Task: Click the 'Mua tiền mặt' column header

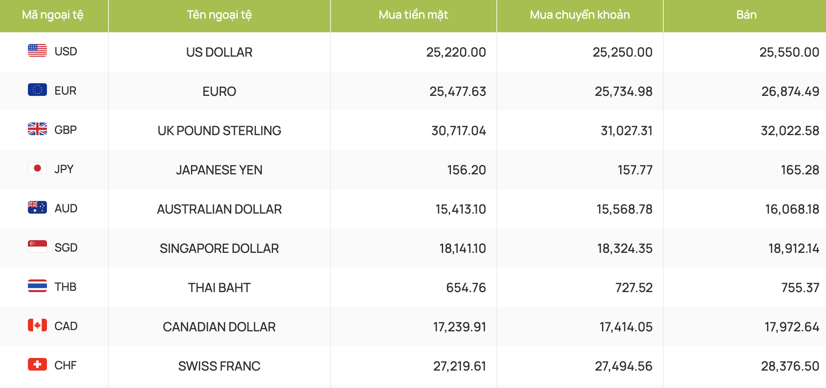Action: [413, 15]
